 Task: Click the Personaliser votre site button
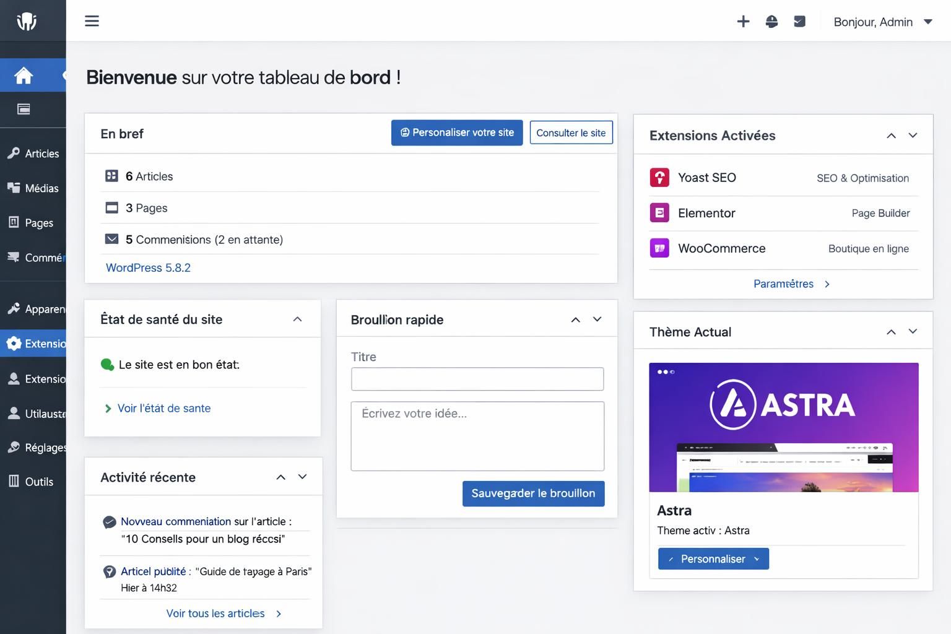pos(457,132)
